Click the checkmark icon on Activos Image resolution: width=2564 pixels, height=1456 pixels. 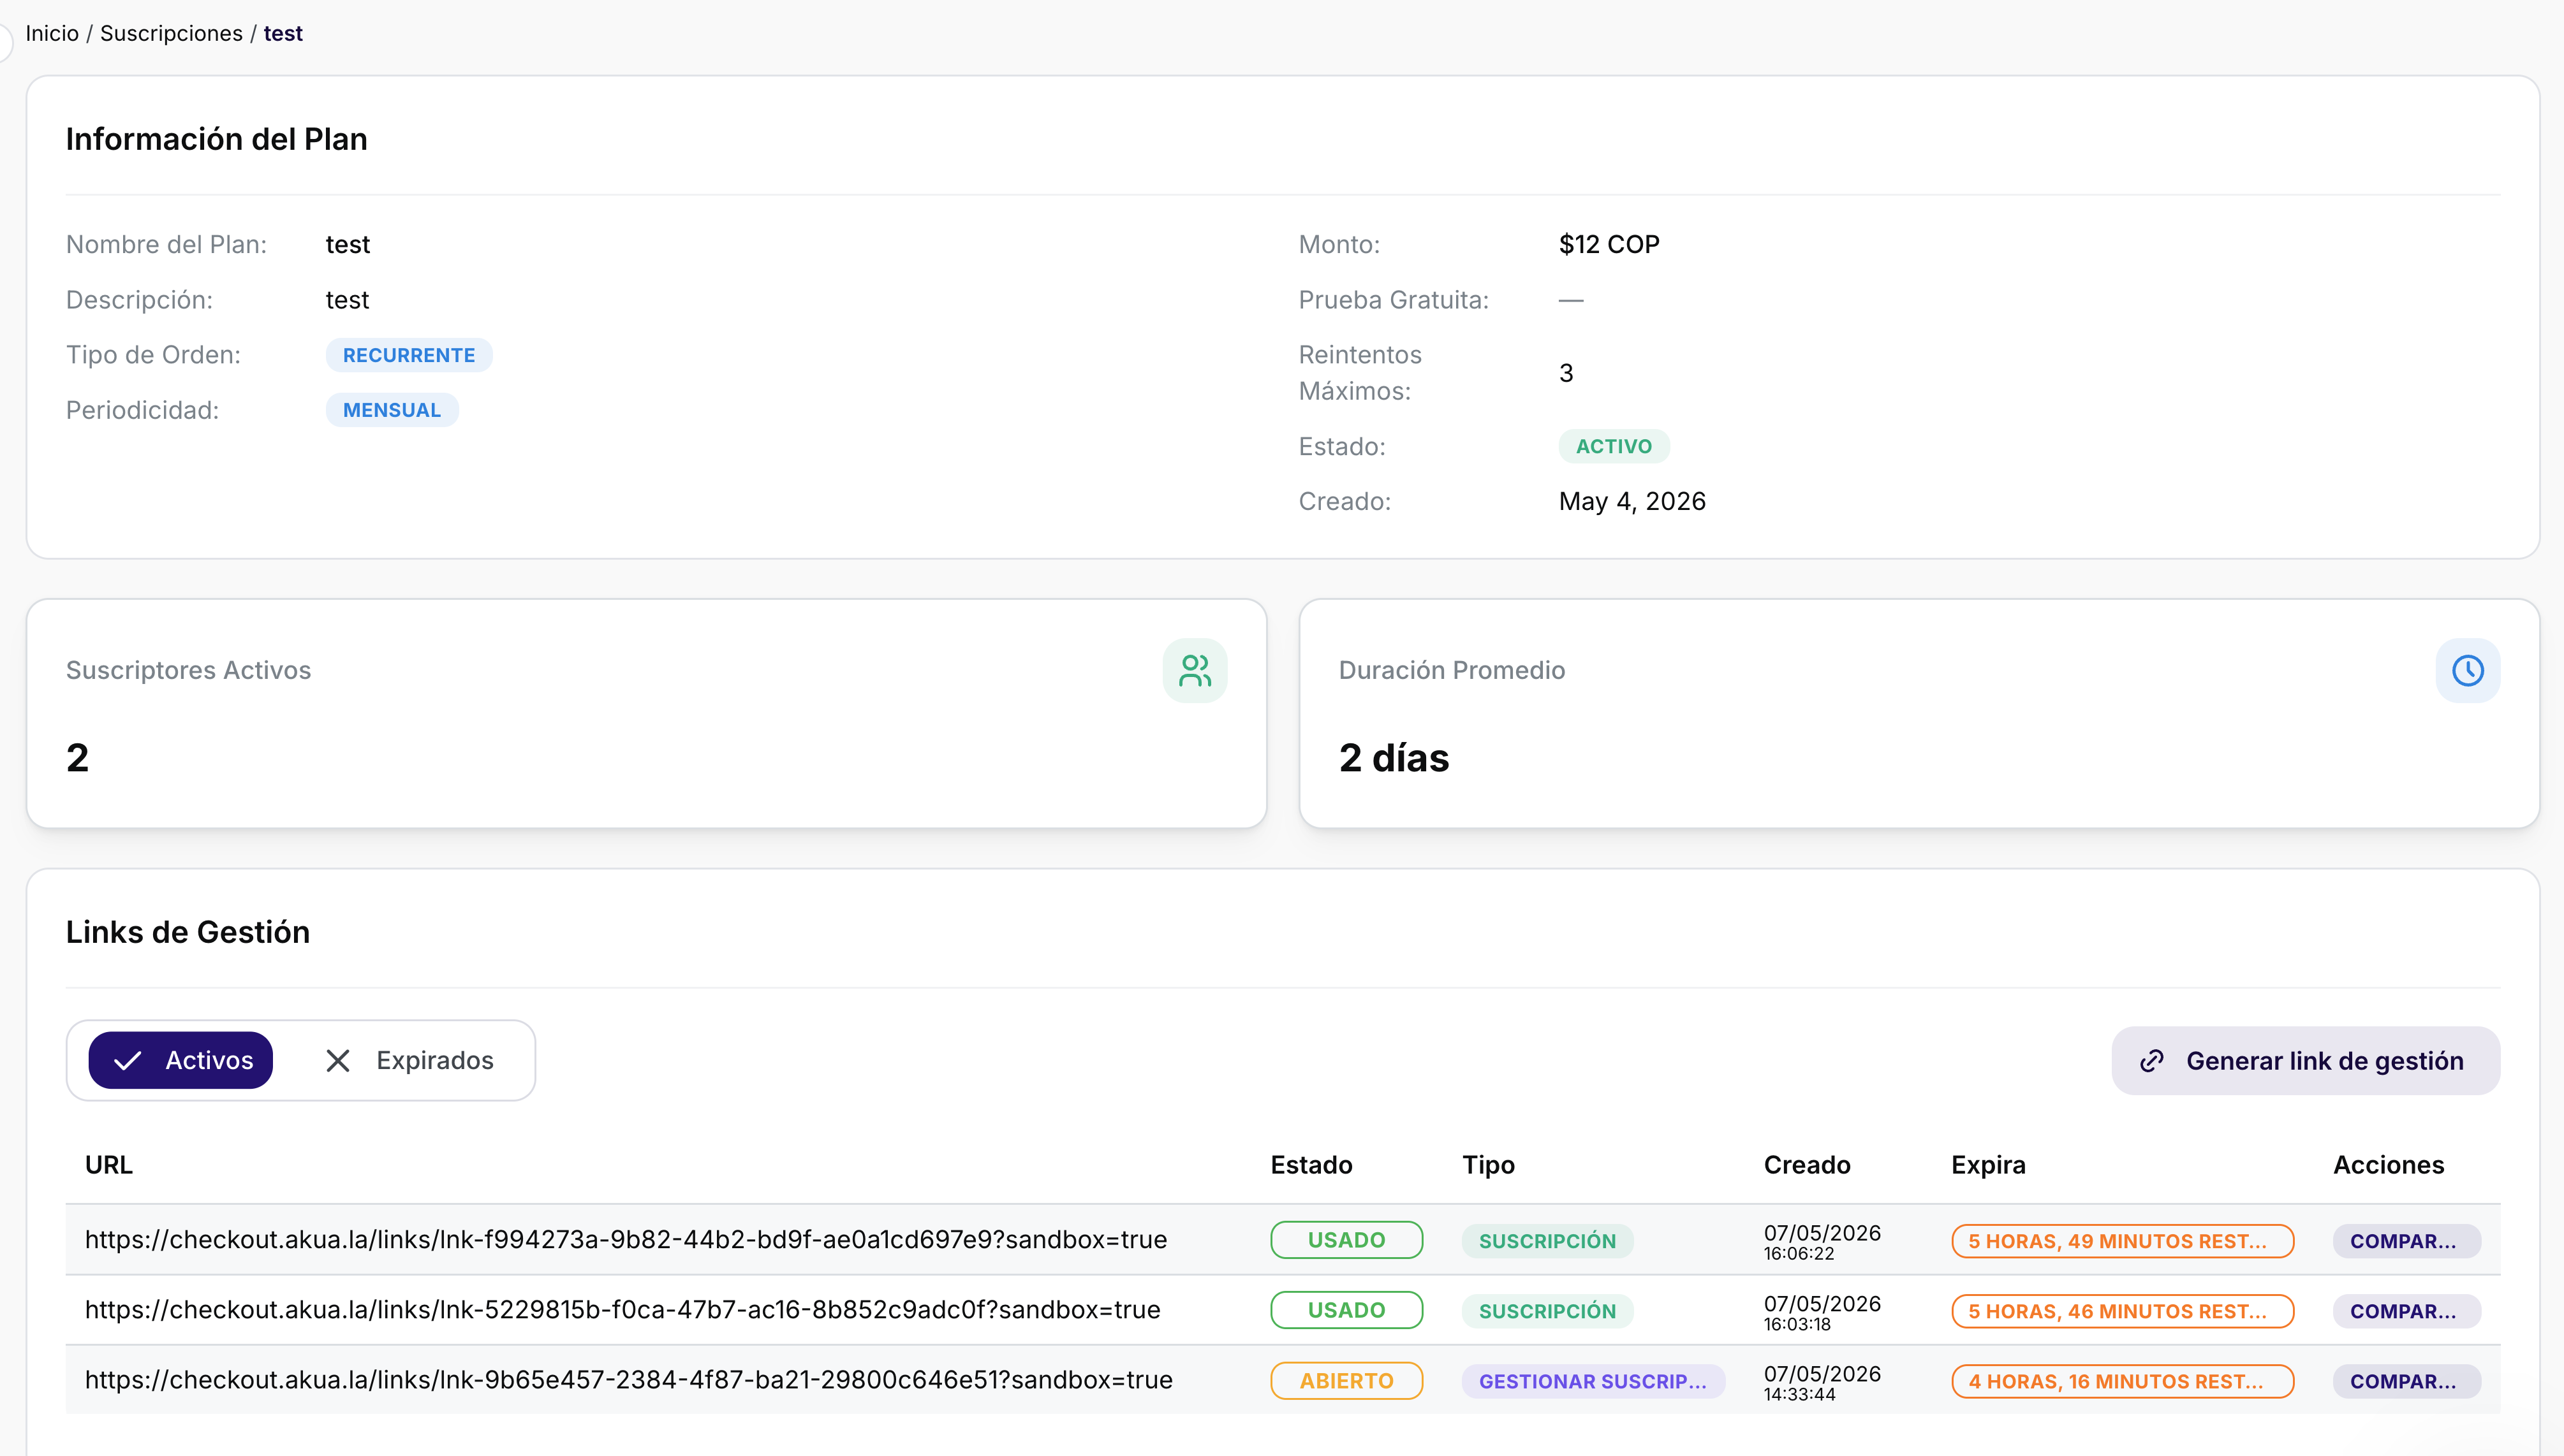[x=128, y=1061]
